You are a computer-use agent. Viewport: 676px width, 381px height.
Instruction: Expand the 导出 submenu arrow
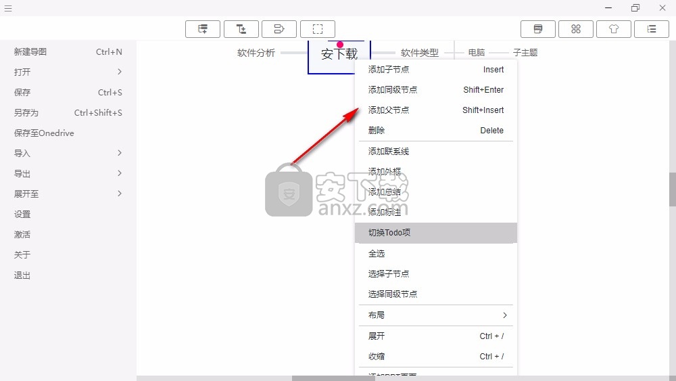pos(120,173)
